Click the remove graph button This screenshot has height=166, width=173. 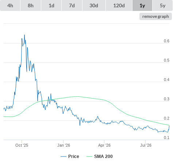[x=155, y=16]
